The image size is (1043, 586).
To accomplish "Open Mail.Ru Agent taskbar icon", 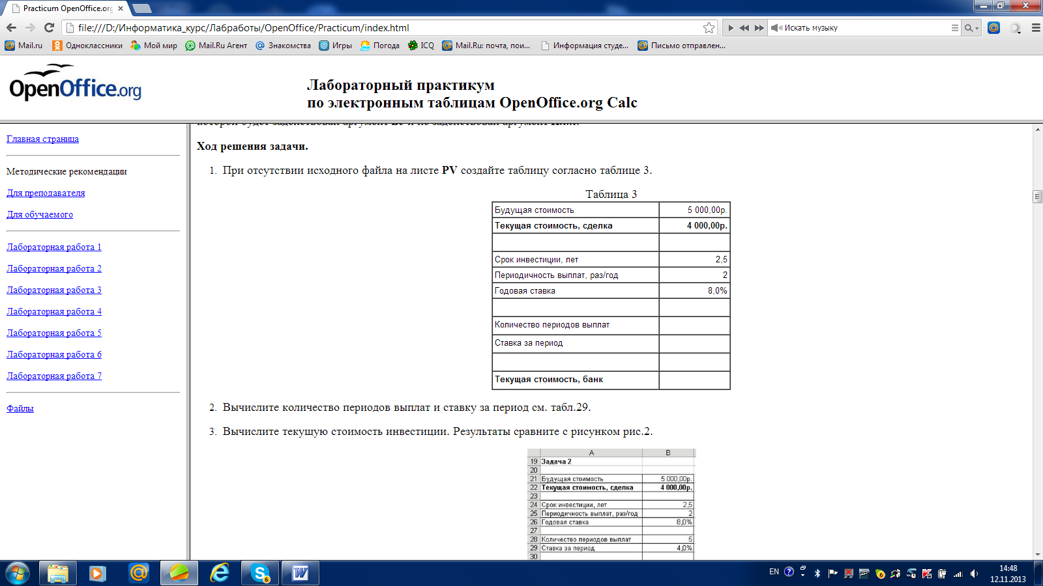I will pyautogui.click(x=139, y=573).
